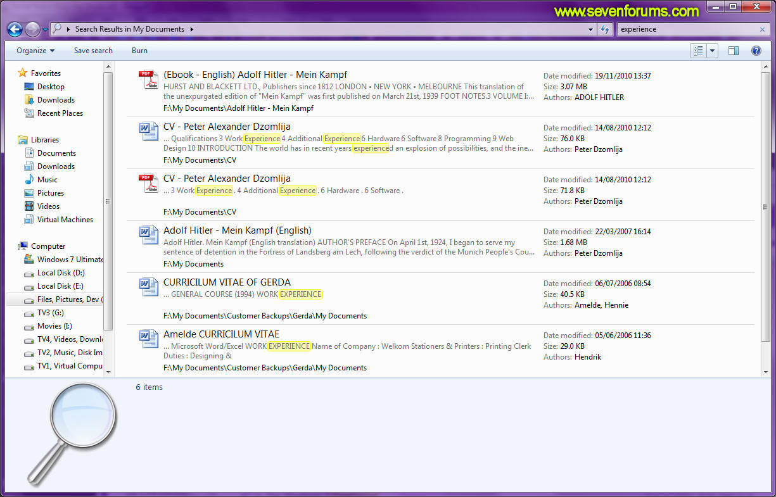Open the Organize menu
Image resolution: width=776 pixels, height=497 pixels.
tap(35, 51)
